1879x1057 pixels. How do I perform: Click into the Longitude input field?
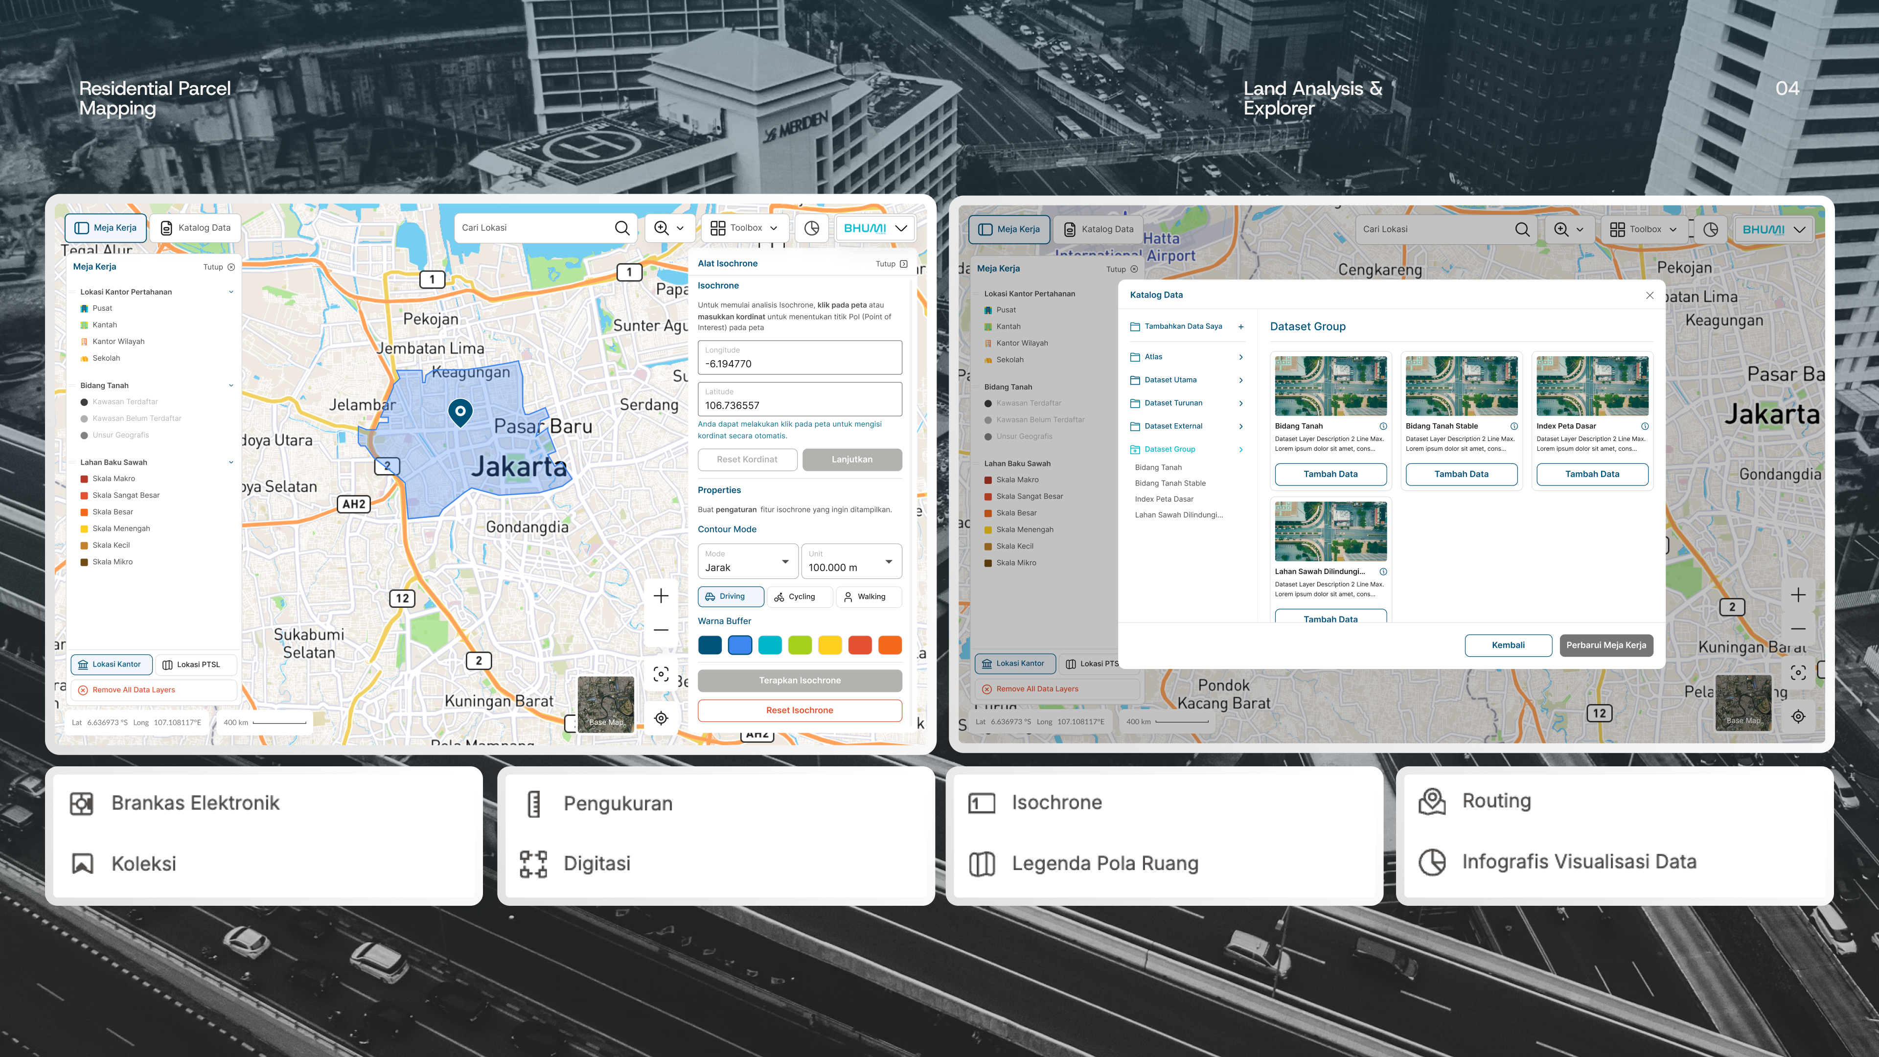(x=800, y=357)
